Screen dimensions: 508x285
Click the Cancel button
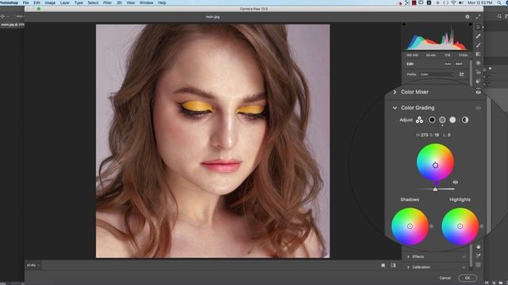pos(445,278)
